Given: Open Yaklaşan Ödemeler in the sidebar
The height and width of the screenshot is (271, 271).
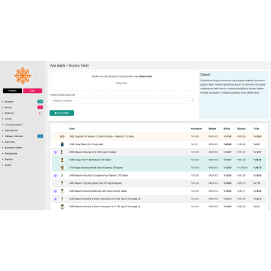Looking at the screenshot, I should click(x=14, y=136).
